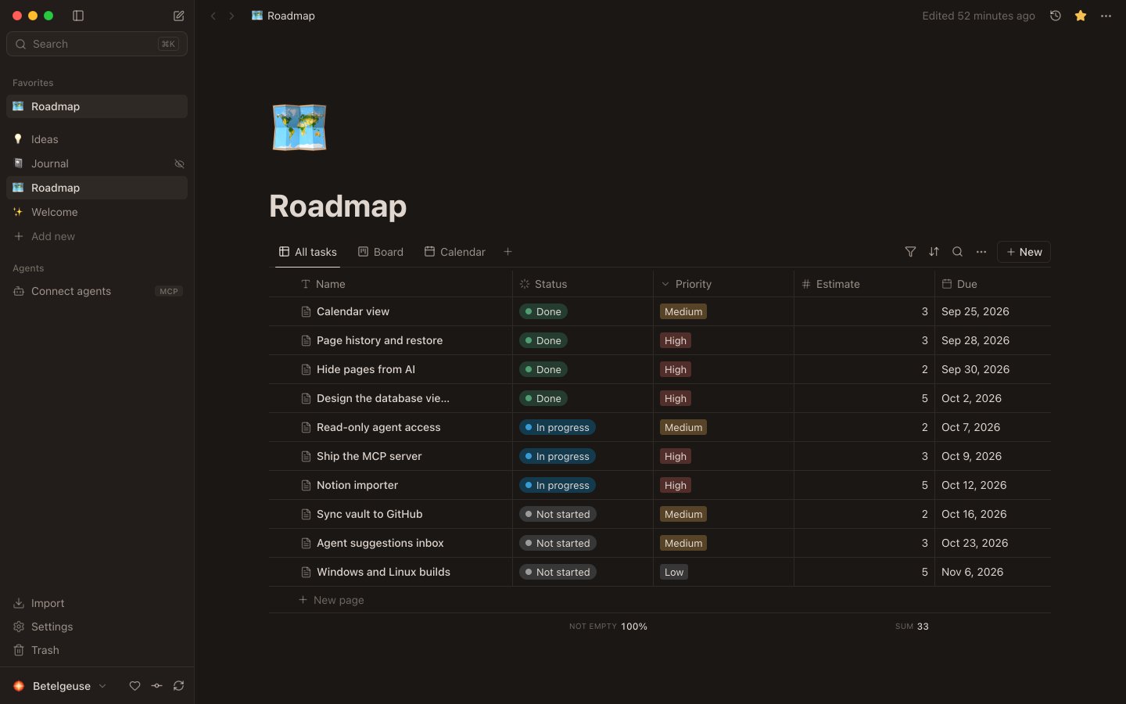Add a new database view with plus
Screen dimensions: 1126x704
point(508,252)
